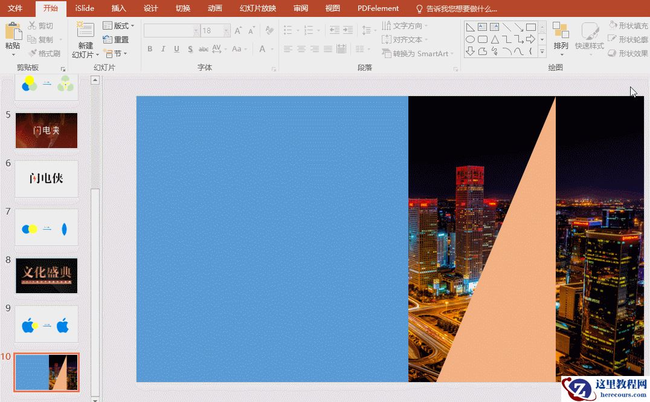This screenshot has width=650, height=402.
Task: Open the Section (节) dropdown
Action: [x=115, y=54]
